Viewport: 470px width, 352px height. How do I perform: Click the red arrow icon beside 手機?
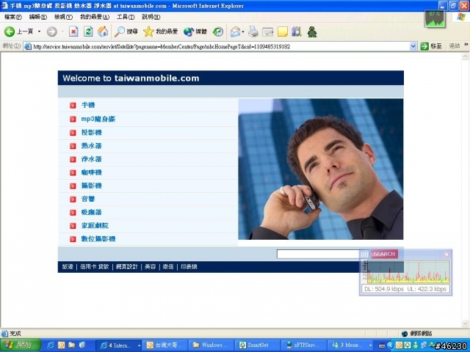pos(73,106)
